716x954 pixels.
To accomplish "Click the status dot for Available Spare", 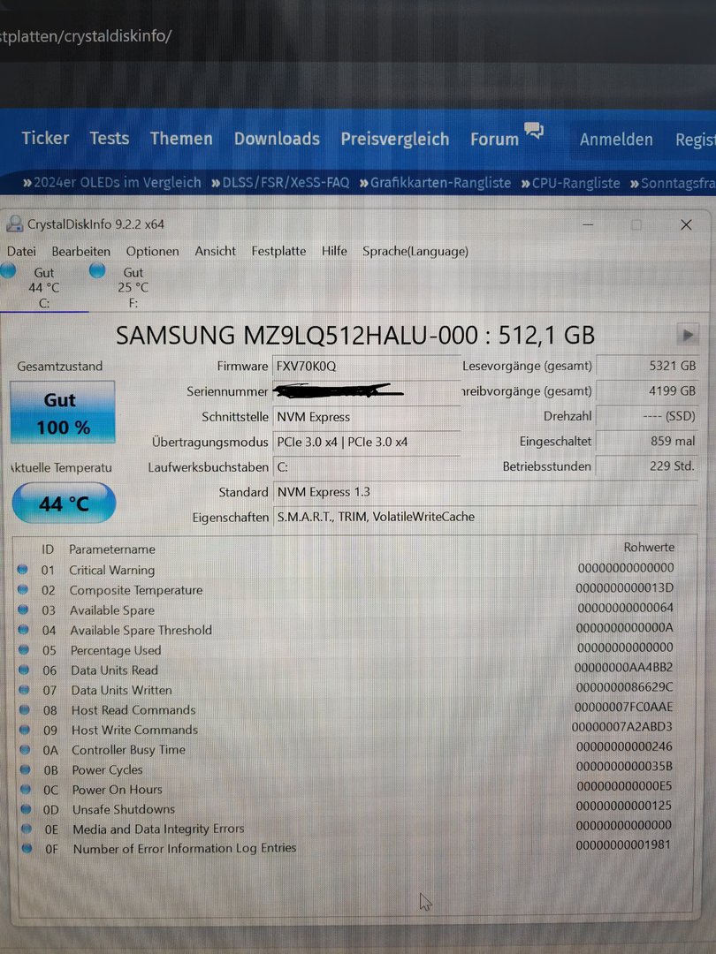I will (x=23, y=609).
